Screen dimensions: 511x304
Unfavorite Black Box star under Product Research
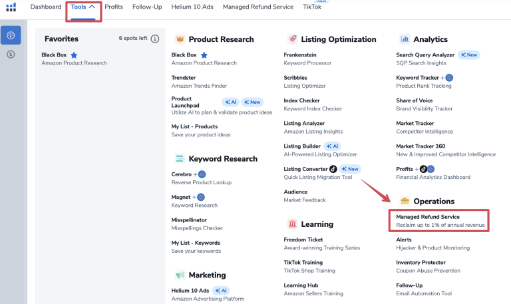[x=204, y=55]
